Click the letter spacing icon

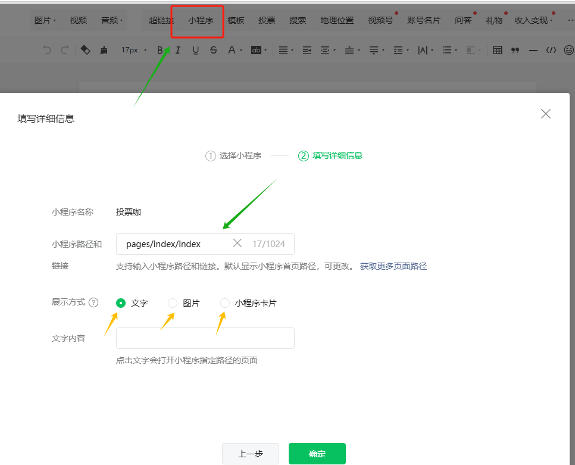click(x=423, y=50)
